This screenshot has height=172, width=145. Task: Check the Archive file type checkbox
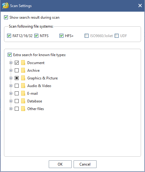coord(17,70)
